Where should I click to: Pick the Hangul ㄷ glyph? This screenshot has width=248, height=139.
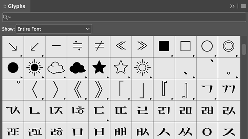(99, 111)
